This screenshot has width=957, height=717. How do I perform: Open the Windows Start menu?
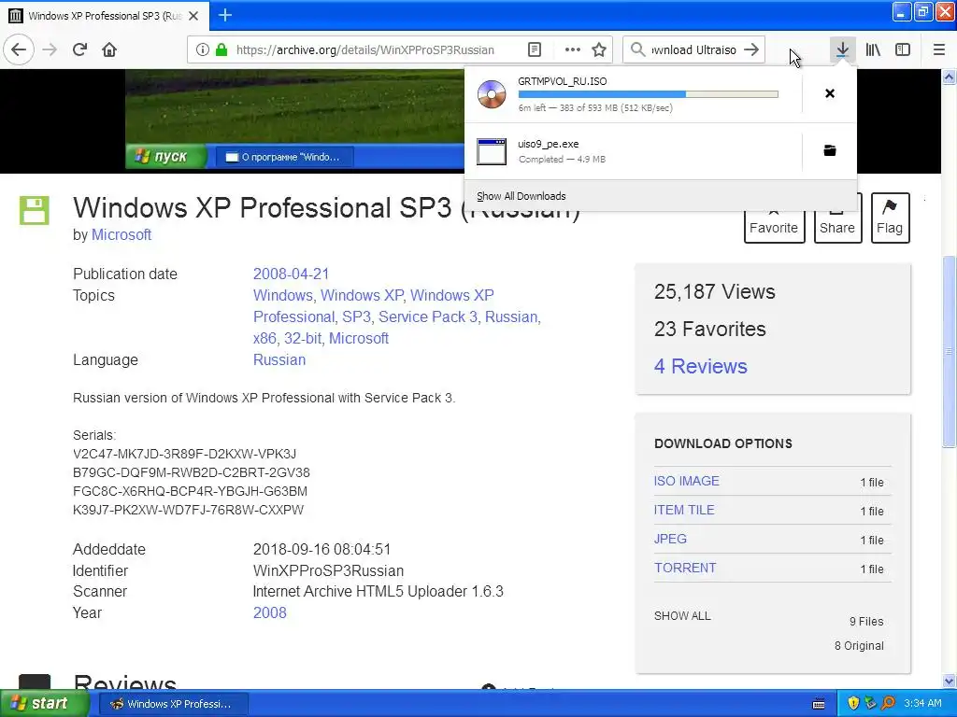coord(45,704)
